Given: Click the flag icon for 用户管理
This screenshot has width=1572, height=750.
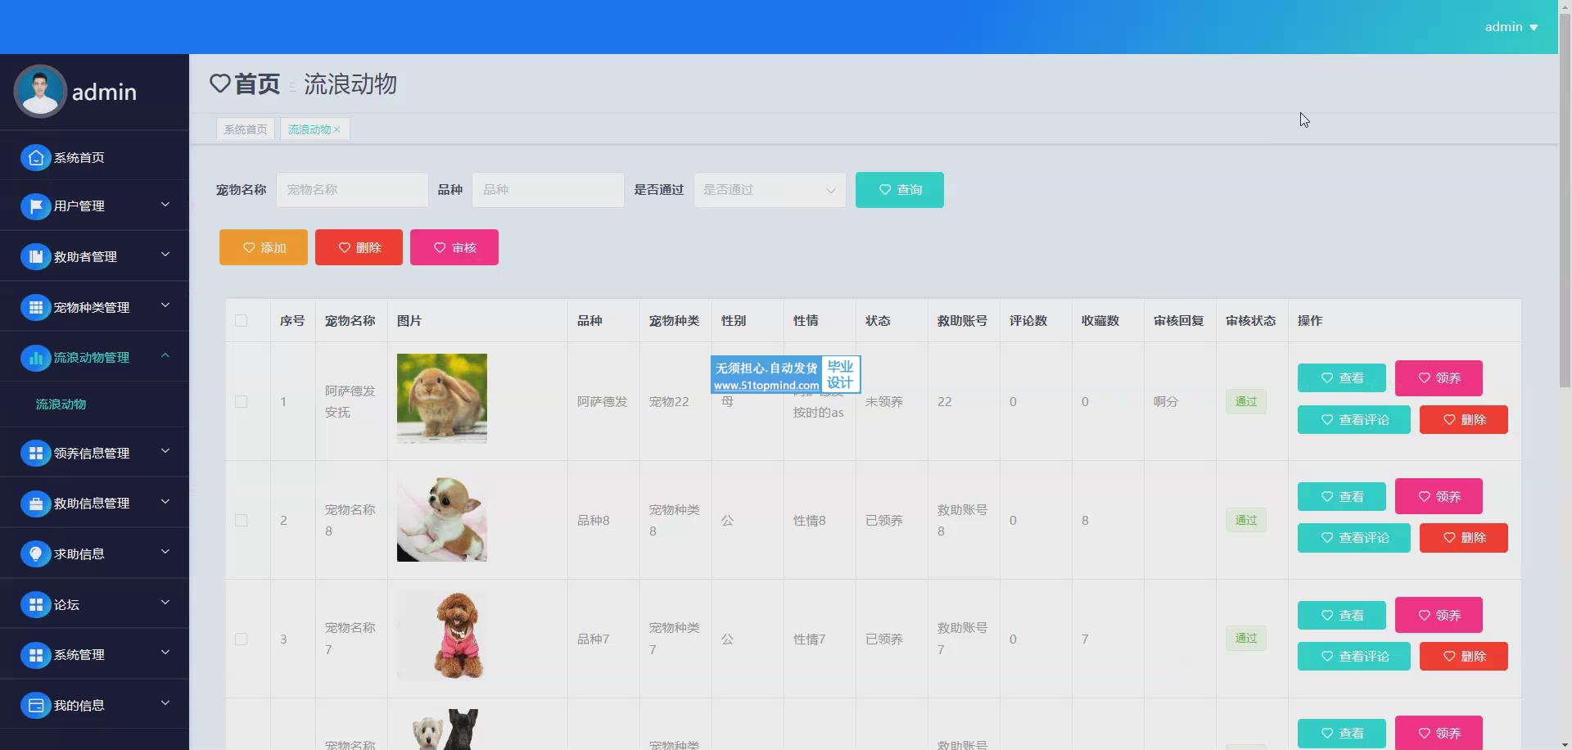Looking at the screenshot, I should (x=35, y=206).
